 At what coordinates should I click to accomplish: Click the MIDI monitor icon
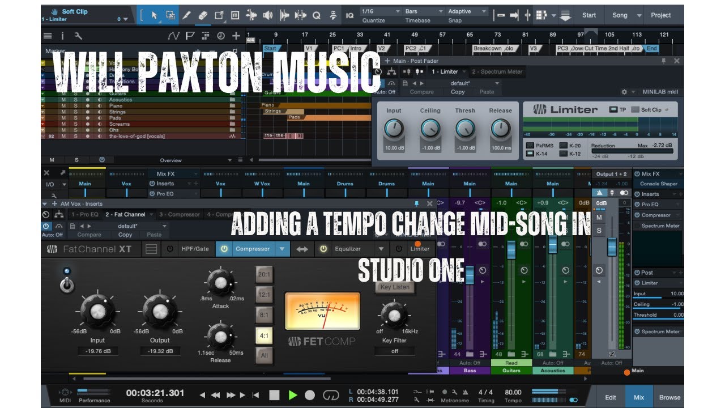pos(65,392)
